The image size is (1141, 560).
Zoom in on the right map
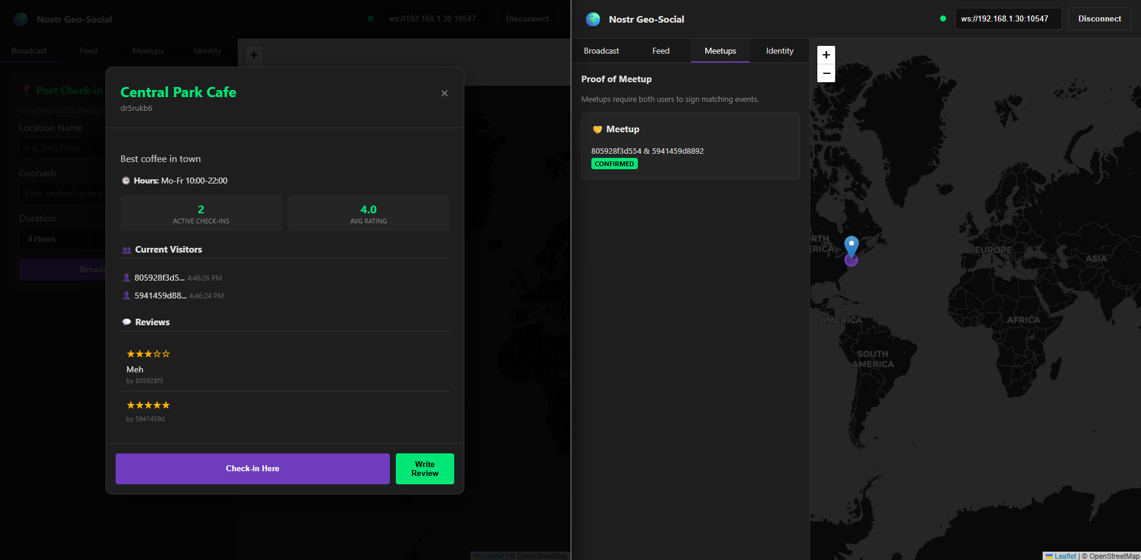point(826,55)
